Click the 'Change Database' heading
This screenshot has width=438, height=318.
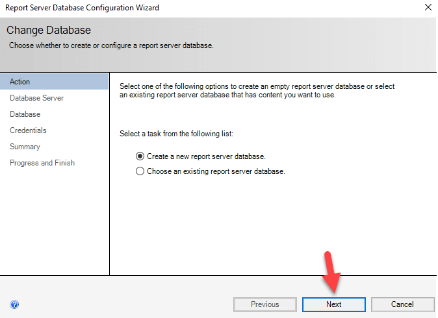(x=49, y=31)
